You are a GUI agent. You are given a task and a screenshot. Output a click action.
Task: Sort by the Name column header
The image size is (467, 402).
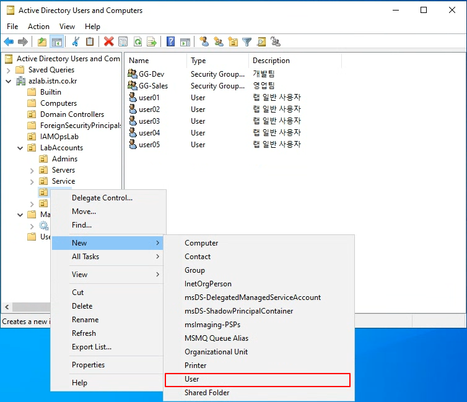[155, 61]
